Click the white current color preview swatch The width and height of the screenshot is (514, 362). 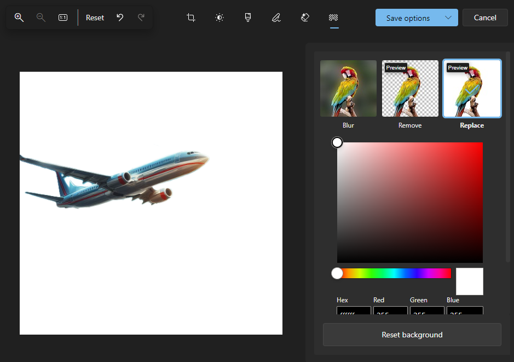[470, 281]
